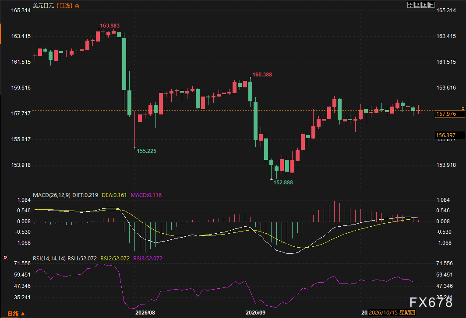466x318 pixels.
Task: Click the 2026/08 time axis marker
Action: (145, 313)
